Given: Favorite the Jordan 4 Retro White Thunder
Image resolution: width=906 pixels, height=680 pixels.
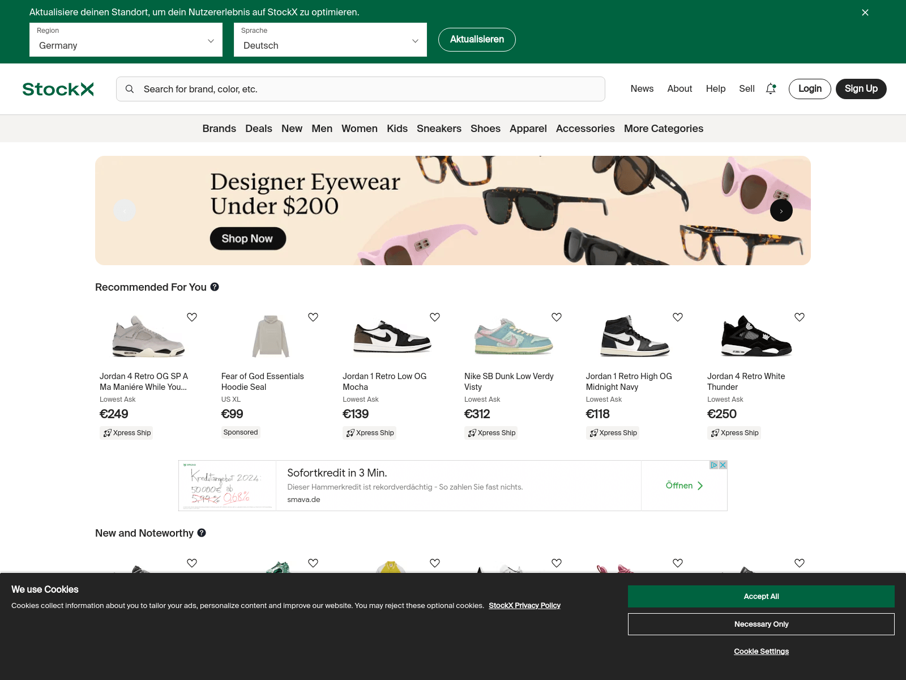Looking at the screenshot, I should pyautogui.click(x=800, y=317).
